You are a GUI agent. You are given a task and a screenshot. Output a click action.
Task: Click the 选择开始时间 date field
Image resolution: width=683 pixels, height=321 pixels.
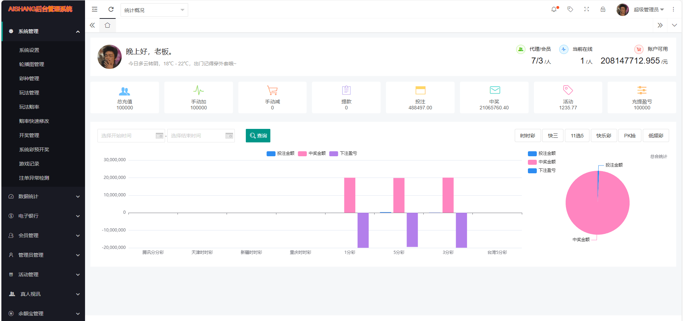(x=126, y=136)
